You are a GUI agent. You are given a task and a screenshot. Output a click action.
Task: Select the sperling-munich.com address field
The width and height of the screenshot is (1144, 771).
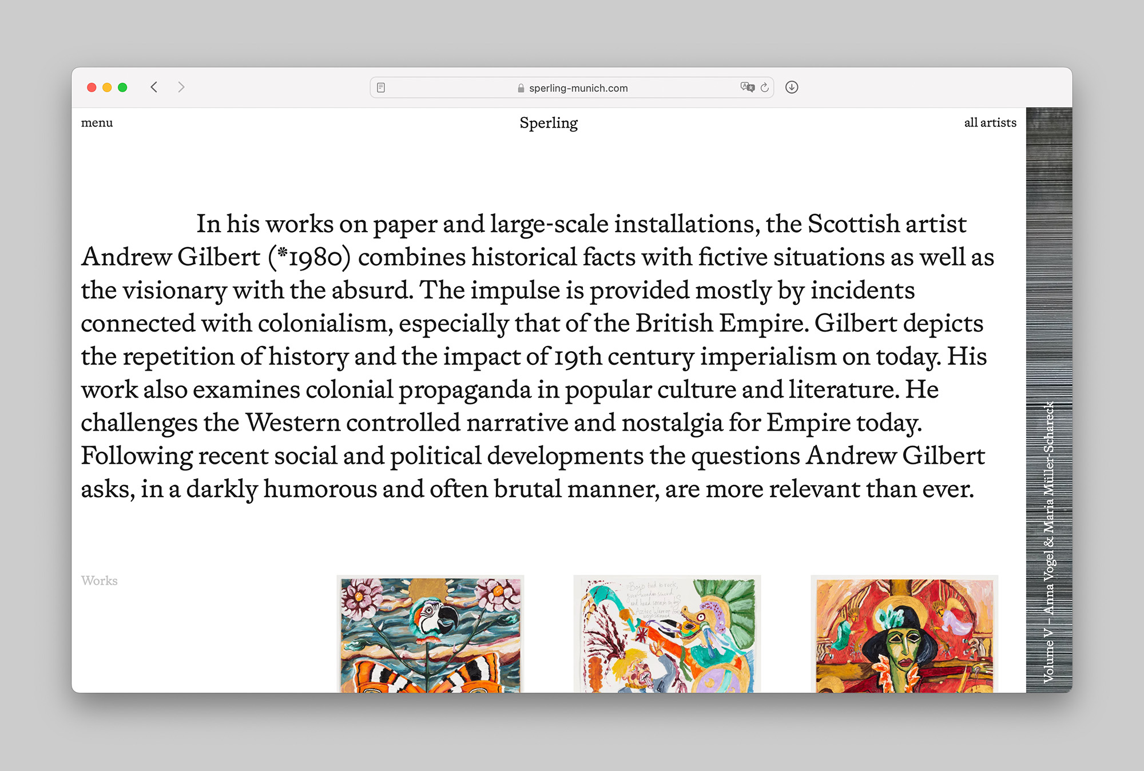[578, 88]
